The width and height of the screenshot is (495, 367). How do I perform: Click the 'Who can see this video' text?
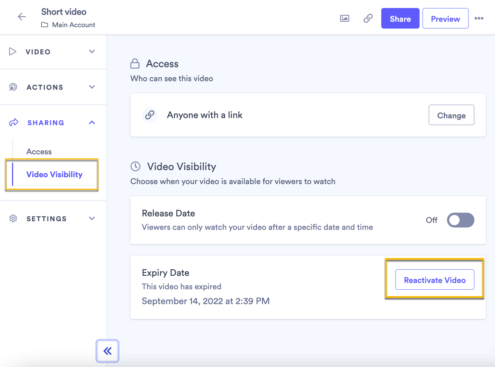(172, 79)
